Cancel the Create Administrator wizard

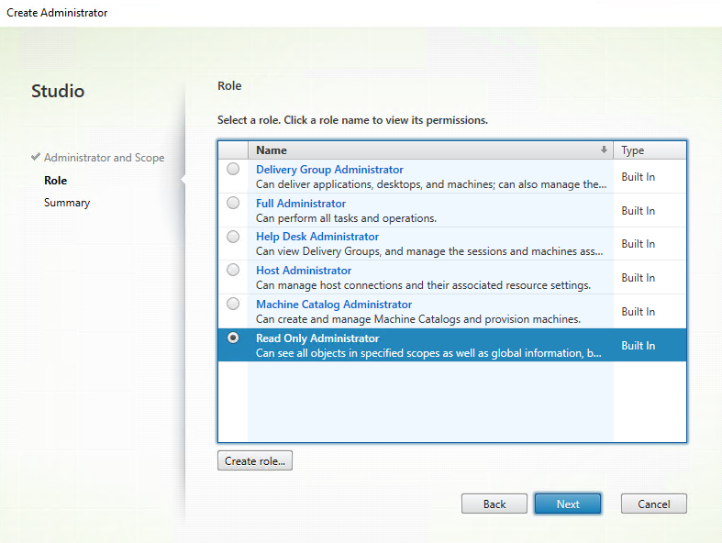tap(653, 504)
